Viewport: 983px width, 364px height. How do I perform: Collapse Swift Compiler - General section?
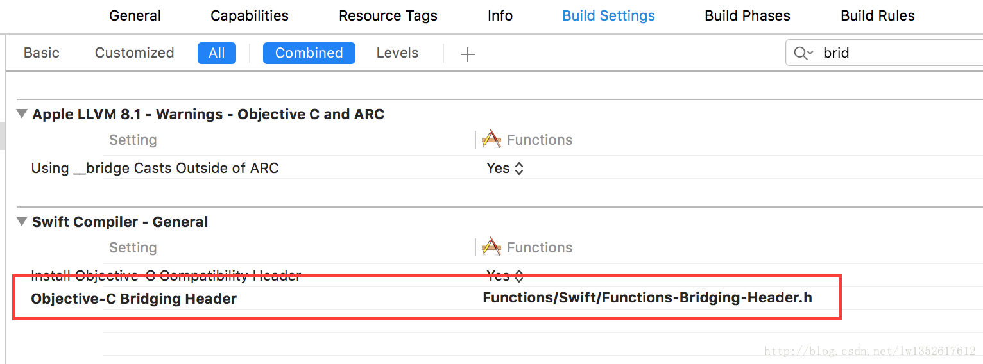coord(22,222)
